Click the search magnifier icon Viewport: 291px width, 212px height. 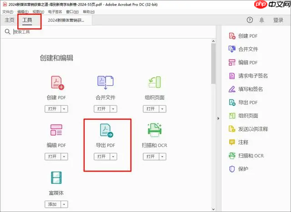tap(7, 32)
